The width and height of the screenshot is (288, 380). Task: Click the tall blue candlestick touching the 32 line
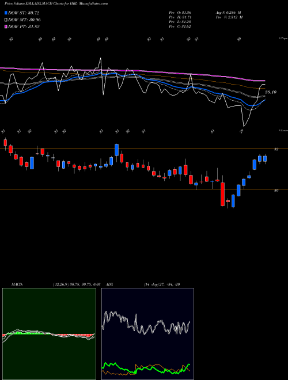[x=116, y=150]
